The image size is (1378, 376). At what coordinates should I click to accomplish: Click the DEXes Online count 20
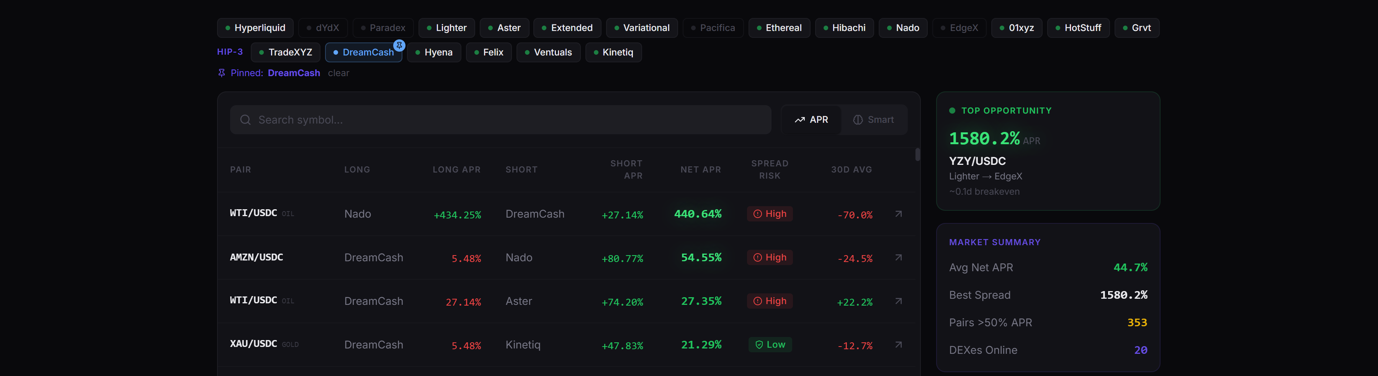coord(1141,350)
